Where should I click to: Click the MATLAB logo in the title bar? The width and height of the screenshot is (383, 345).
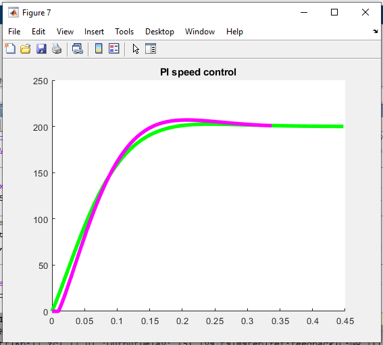point(14,12)
